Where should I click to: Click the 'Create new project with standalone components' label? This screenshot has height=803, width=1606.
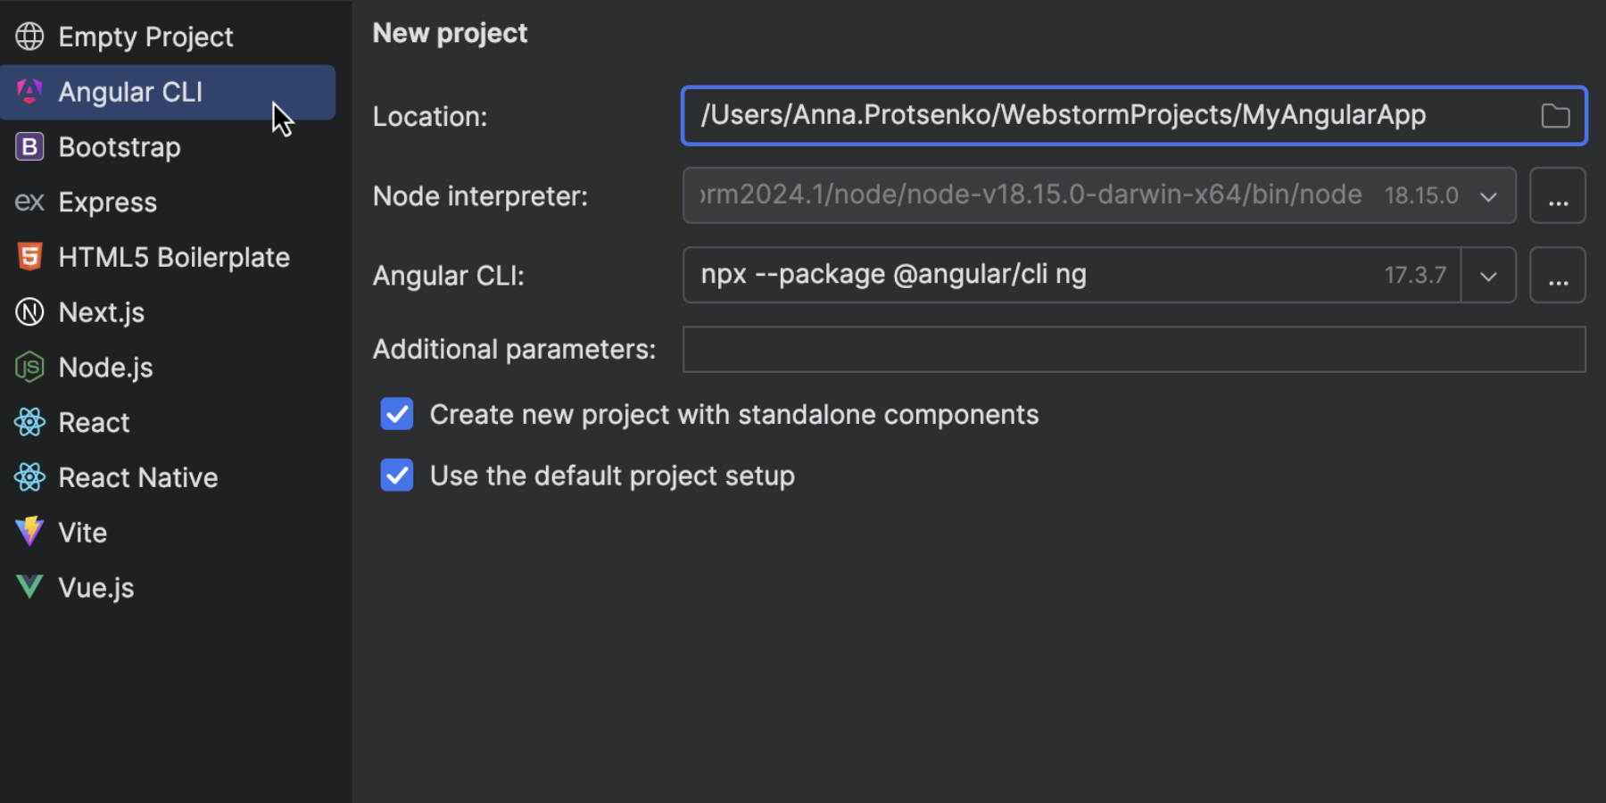(x=734, y=415)
